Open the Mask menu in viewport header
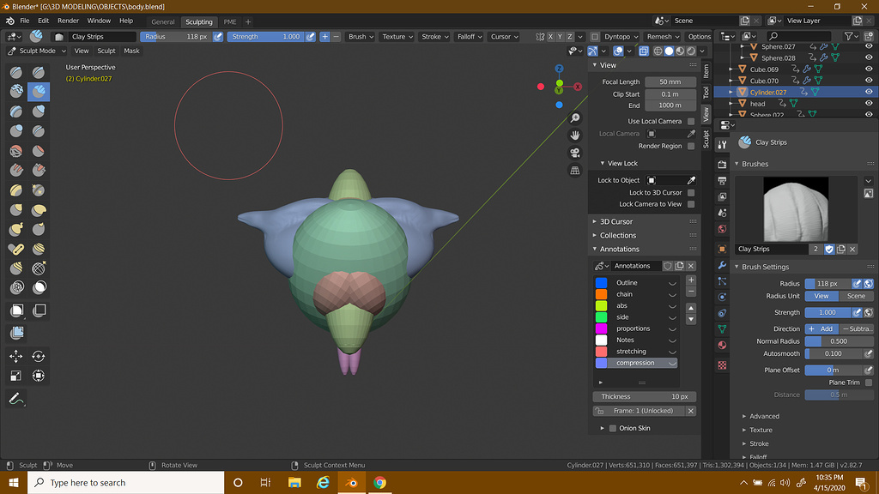 [131, 51]
